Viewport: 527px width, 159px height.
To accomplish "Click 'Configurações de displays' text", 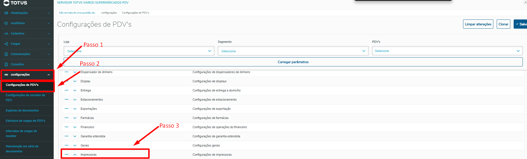I will (x=209, y=81).
